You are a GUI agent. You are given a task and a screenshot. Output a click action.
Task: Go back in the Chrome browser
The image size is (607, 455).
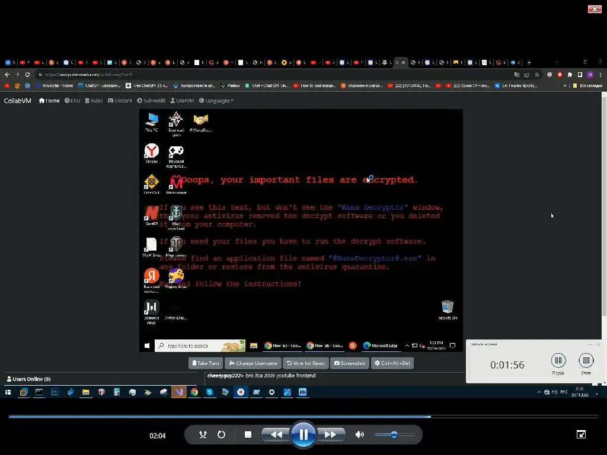pos(7,74)
